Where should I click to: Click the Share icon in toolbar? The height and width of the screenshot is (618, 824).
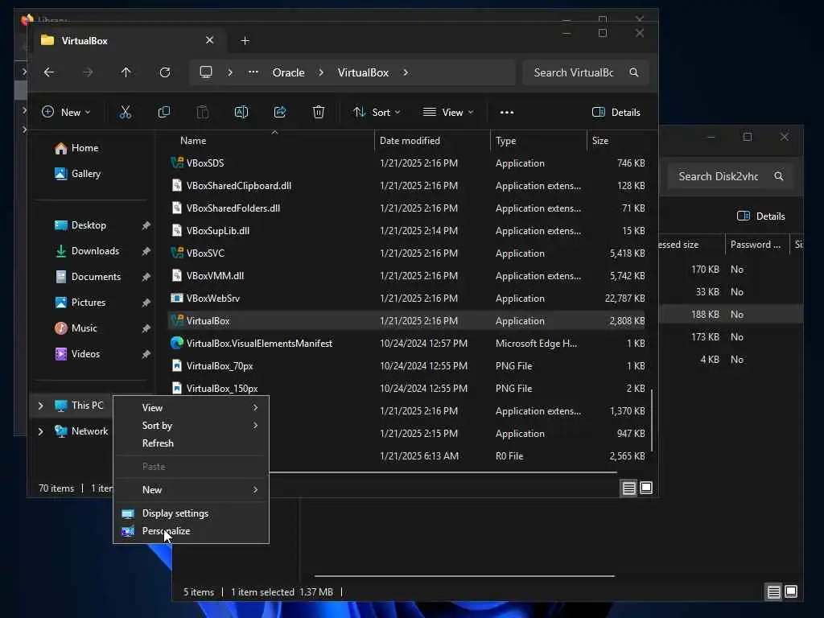coord(280,112)
